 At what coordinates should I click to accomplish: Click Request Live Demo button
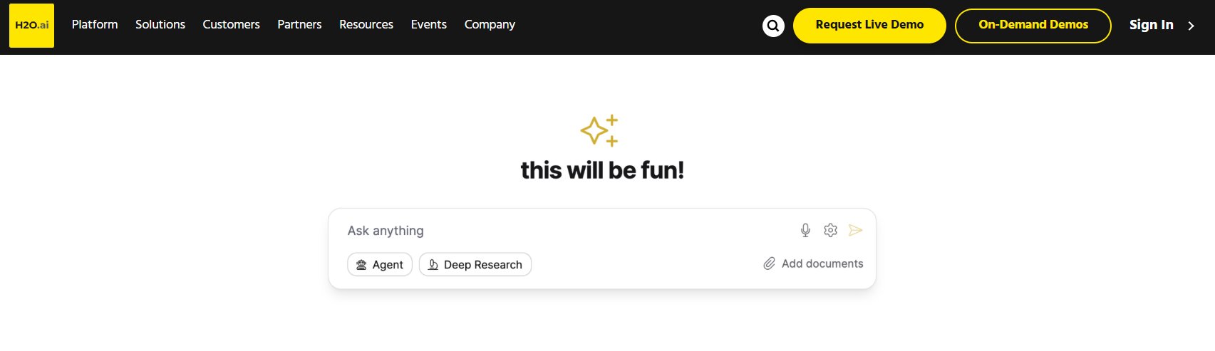(x=869, y=26)
